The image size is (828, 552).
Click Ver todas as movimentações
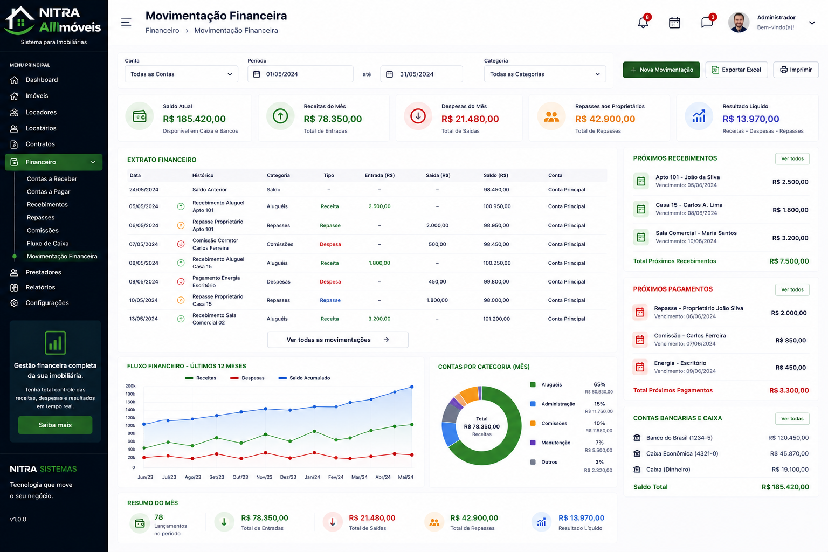pyautogui.click(x=337, y=340)
